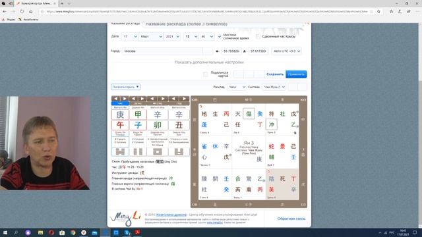
Task: Click the Сохранить button
Action: point(275,74)
